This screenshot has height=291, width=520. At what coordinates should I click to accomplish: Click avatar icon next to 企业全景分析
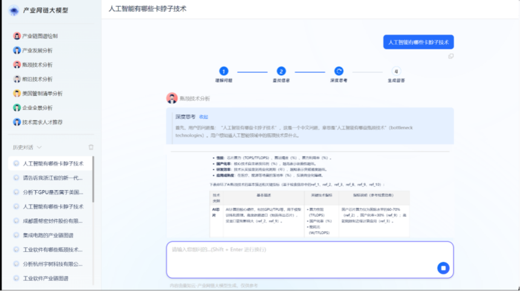coord(17,107)
